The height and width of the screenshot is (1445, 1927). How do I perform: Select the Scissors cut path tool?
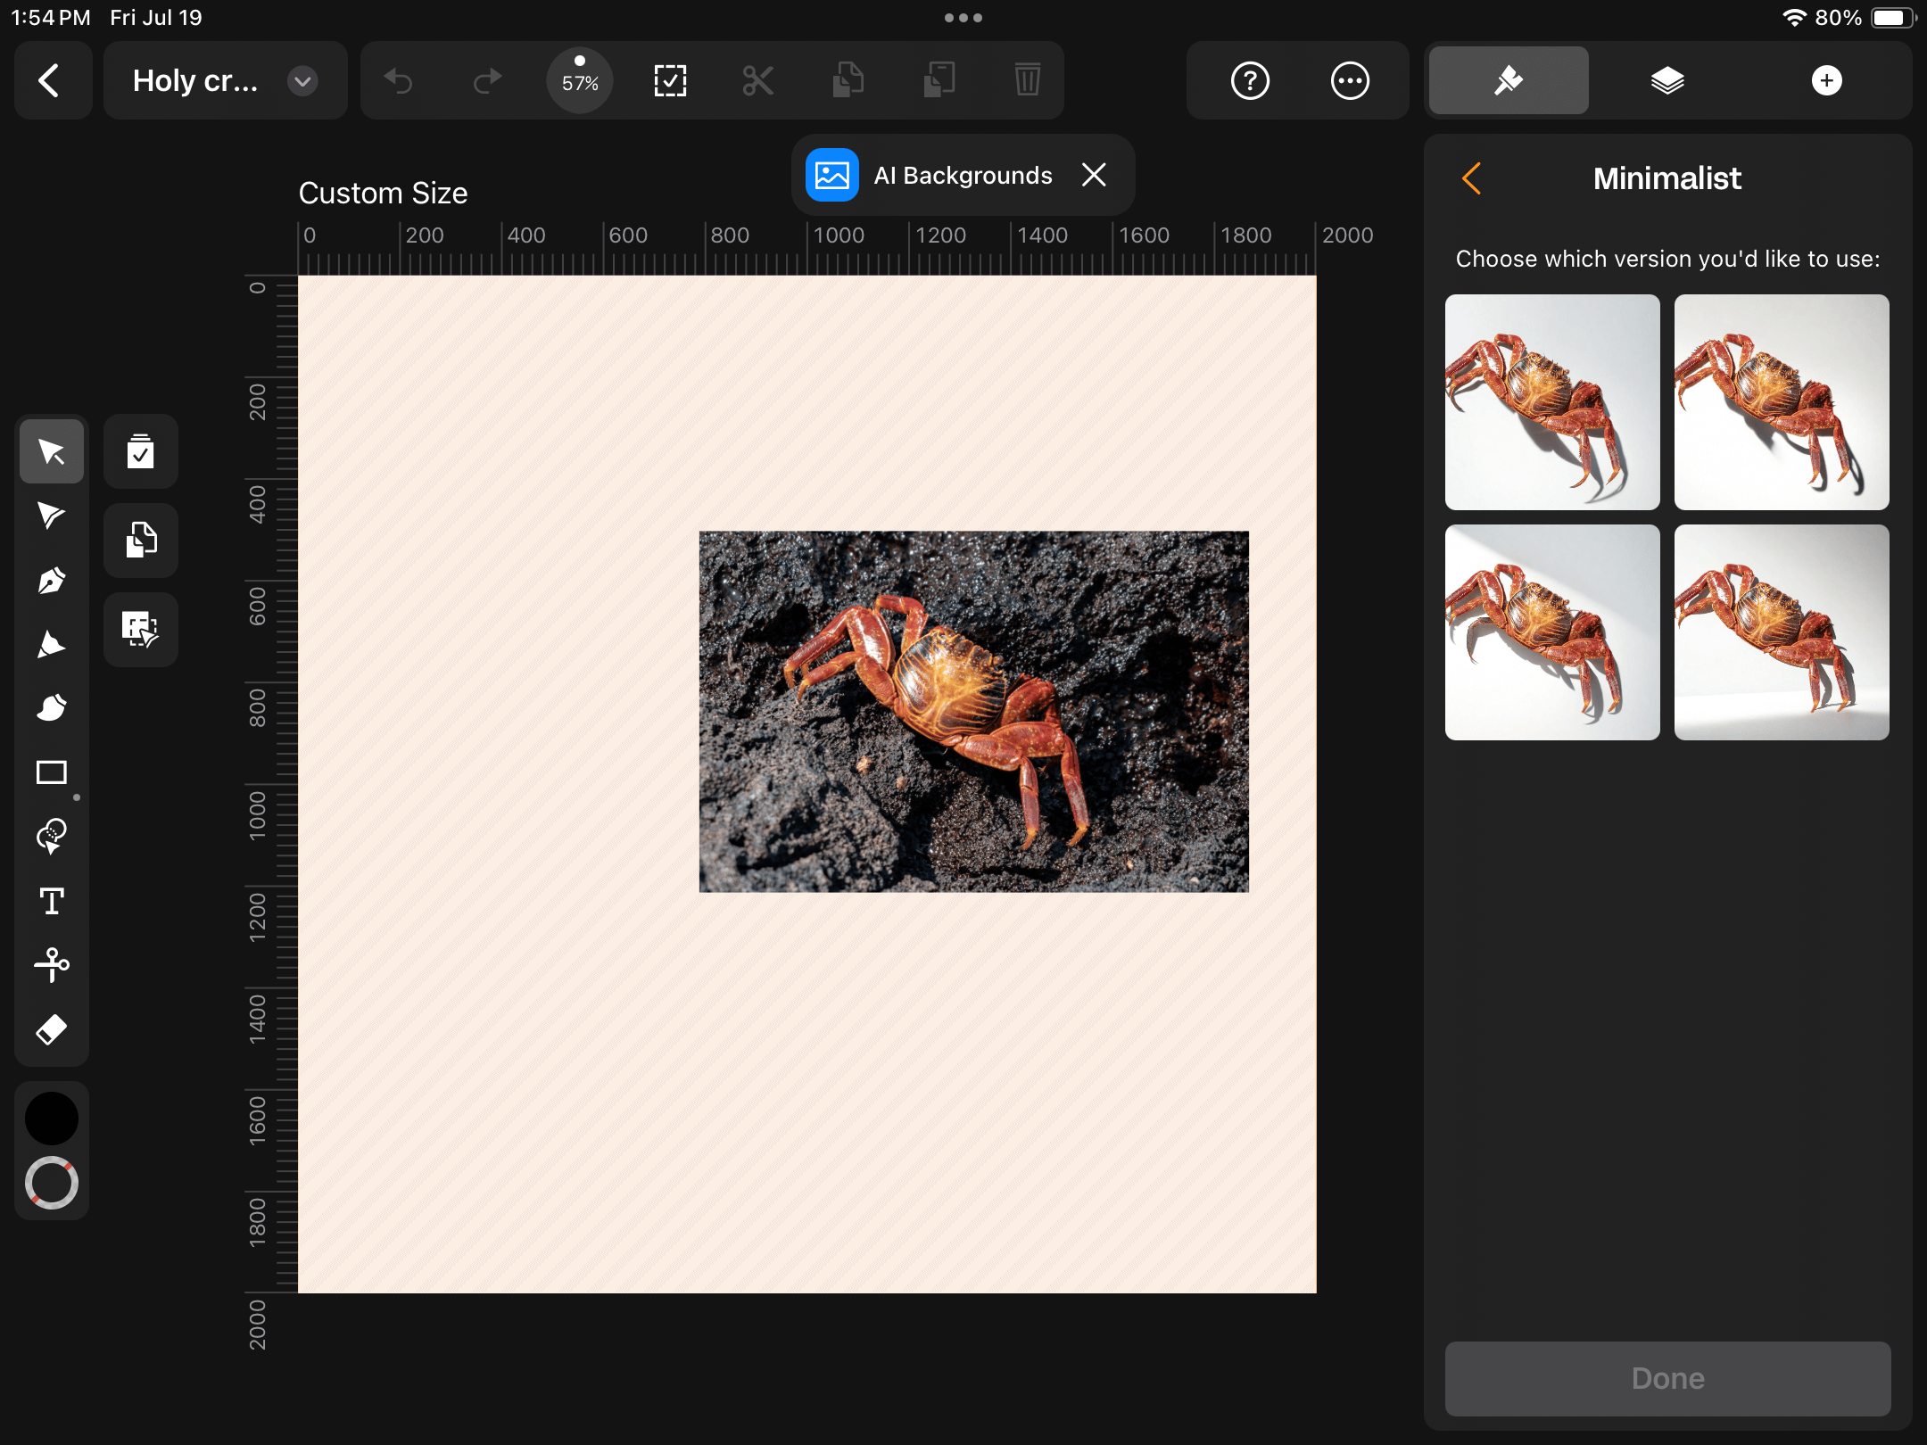pos(52,965)
